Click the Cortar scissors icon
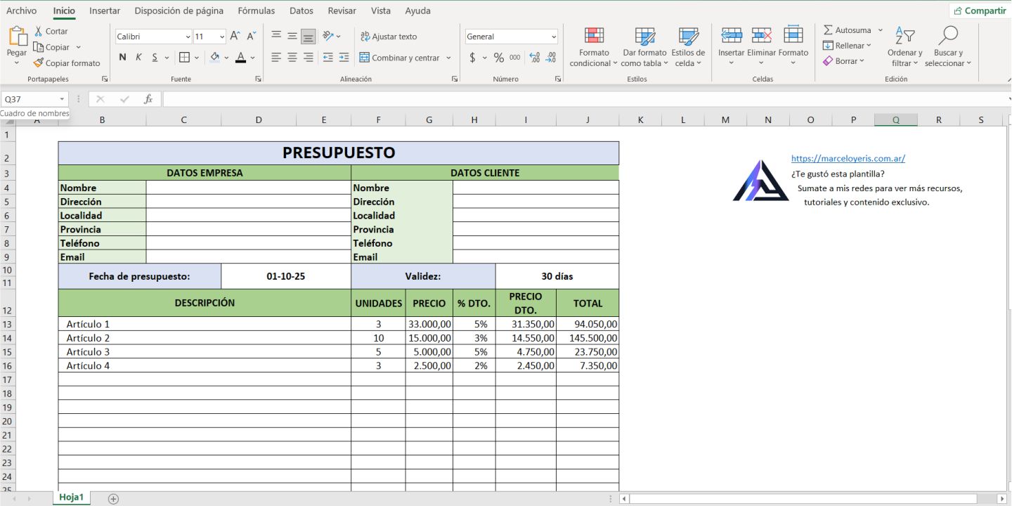The image size is (1012, 506). pos(39,31)
